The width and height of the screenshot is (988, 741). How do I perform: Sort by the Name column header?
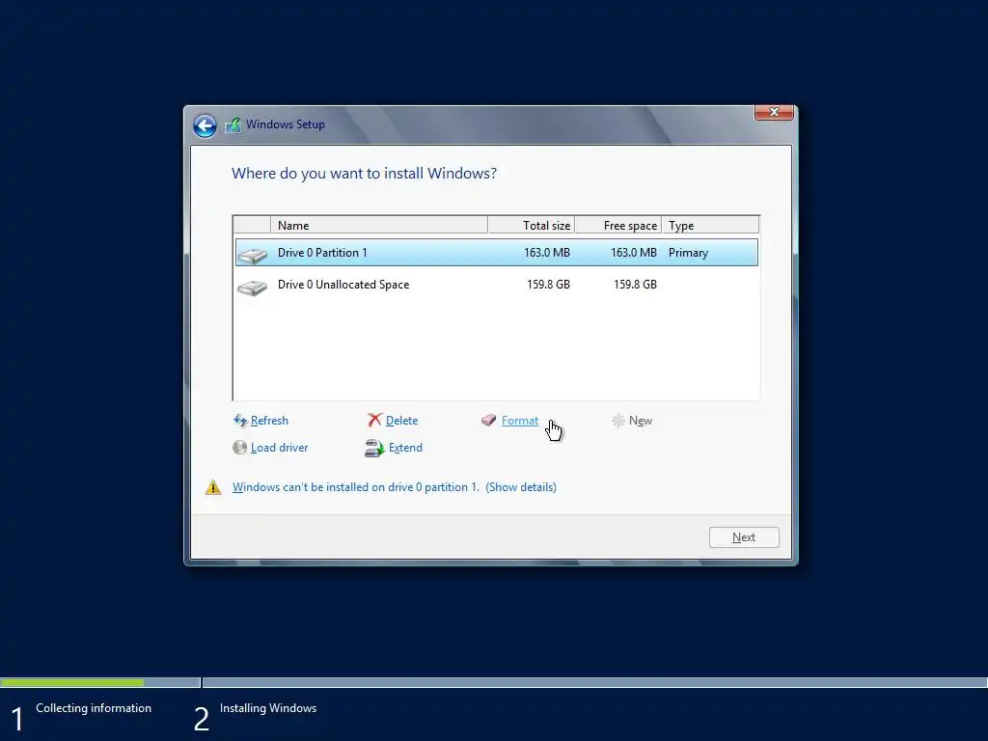[378, 225]
